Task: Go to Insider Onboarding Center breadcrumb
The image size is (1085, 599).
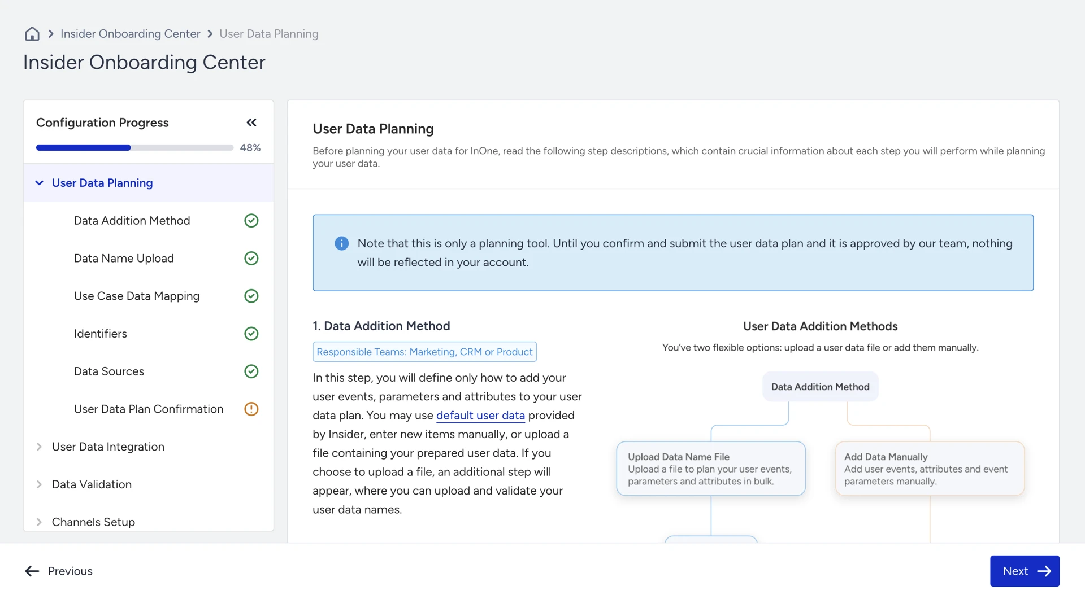Action: click(x=130, y=34)
